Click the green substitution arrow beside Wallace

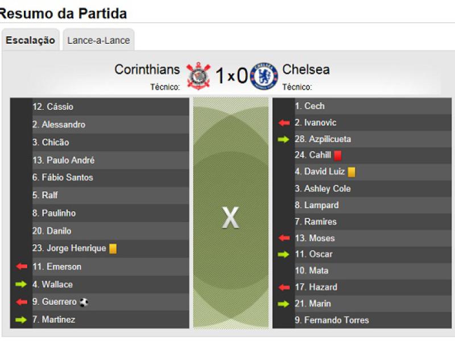(22, 284)
